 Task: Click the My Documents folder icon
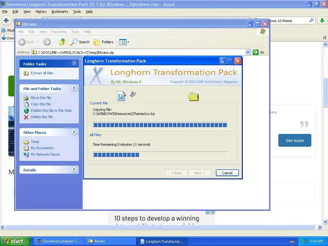(26, 148)
